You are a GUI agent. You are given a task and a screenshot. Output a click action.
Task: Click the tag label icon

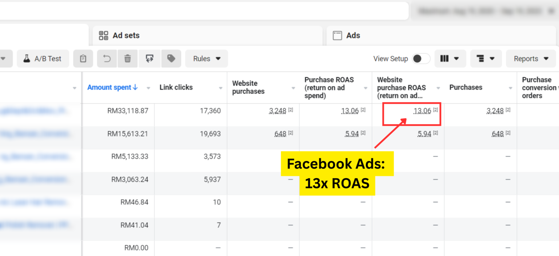[x=171, y=59]
